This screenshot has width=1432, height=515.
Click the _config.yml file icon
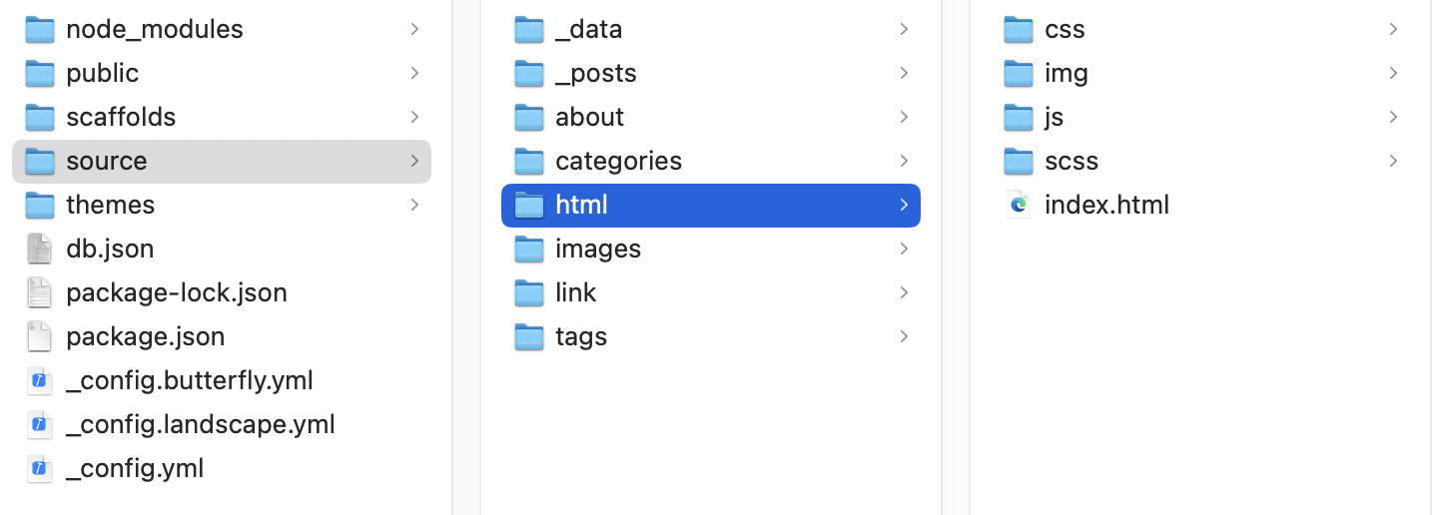tap(39, 468)
